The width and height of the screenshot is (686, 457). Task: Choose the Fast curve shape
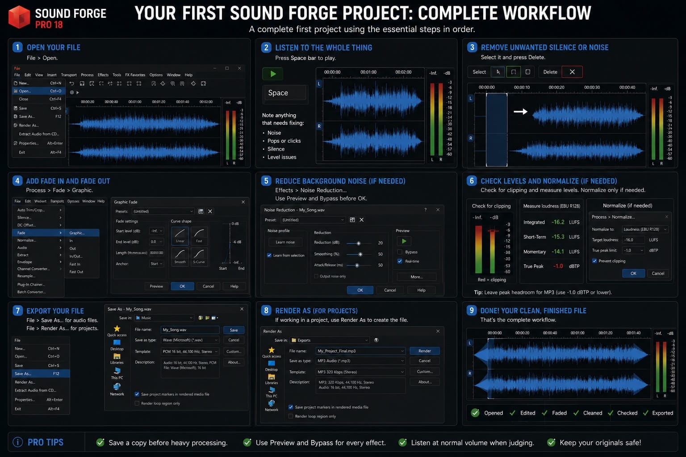click(x=199, y=236)
